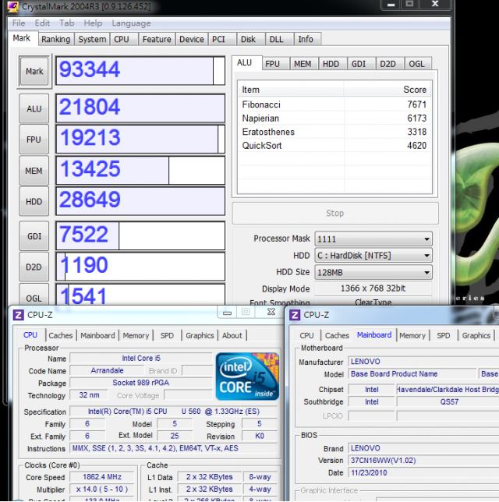Click the left CPU-Z window Z icon
The width and height of the screenshot is (499, 502).
(x=18, y=315)
